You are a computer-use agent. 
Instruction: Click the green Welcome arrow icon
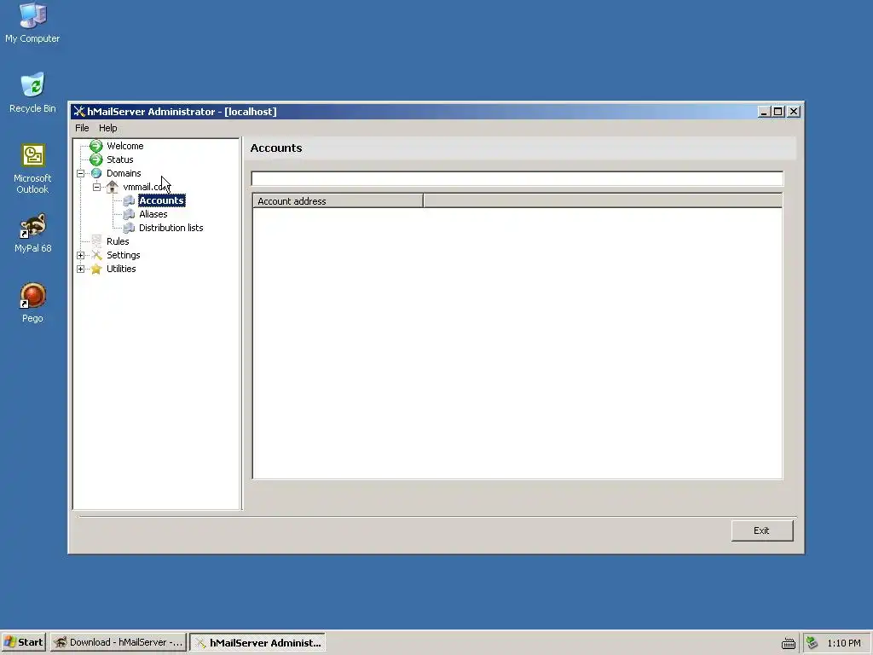point(95,146)
